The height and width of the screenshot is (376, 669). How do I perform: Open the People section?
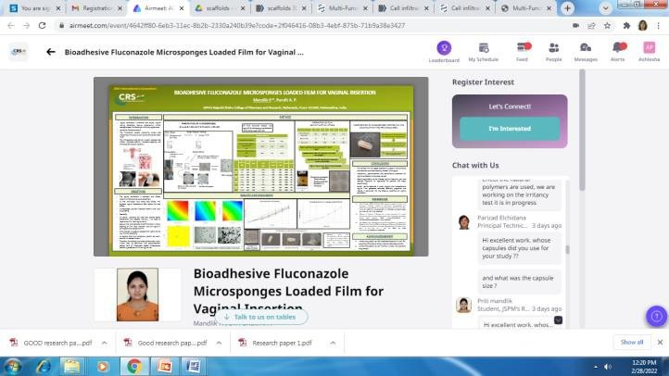click(x=554, y=52)
